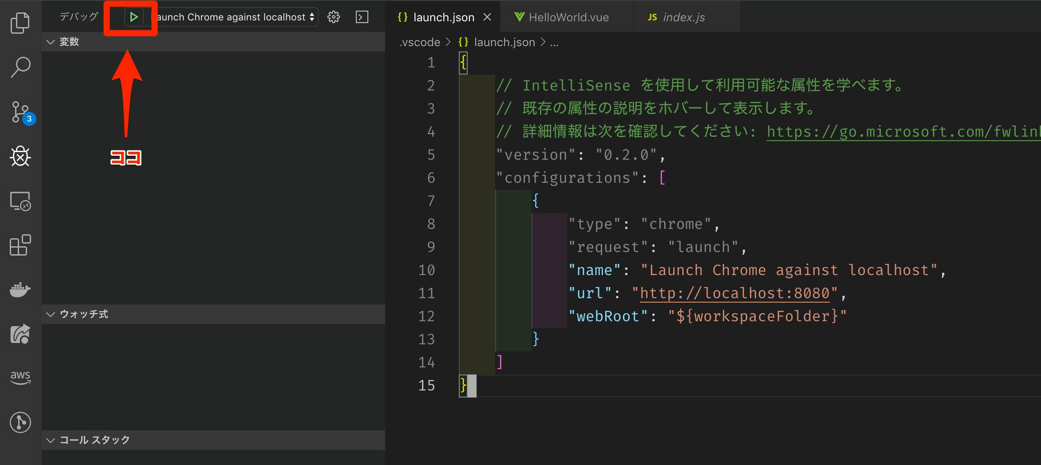Open the Docker panel
Image resolution: width=1041 pixels, height=465 pixels.
(x=20, y=289)
